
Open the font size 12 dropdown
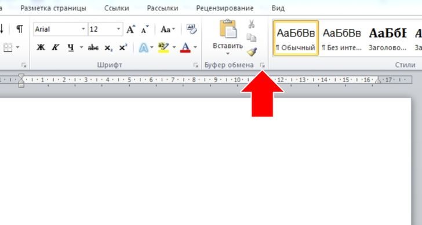[x=118, y=29]
